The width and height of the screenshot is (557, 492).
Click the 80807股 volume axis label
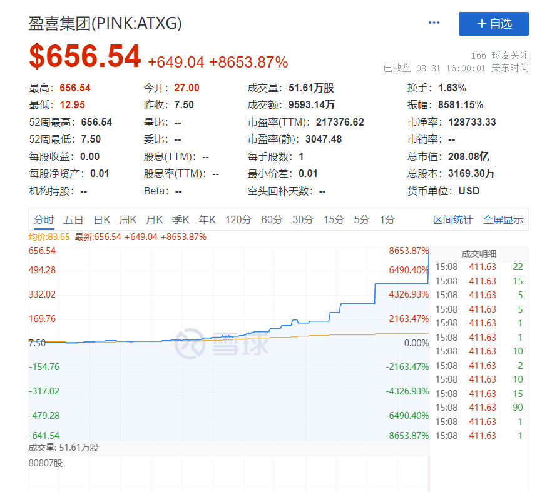pos(46,463)
